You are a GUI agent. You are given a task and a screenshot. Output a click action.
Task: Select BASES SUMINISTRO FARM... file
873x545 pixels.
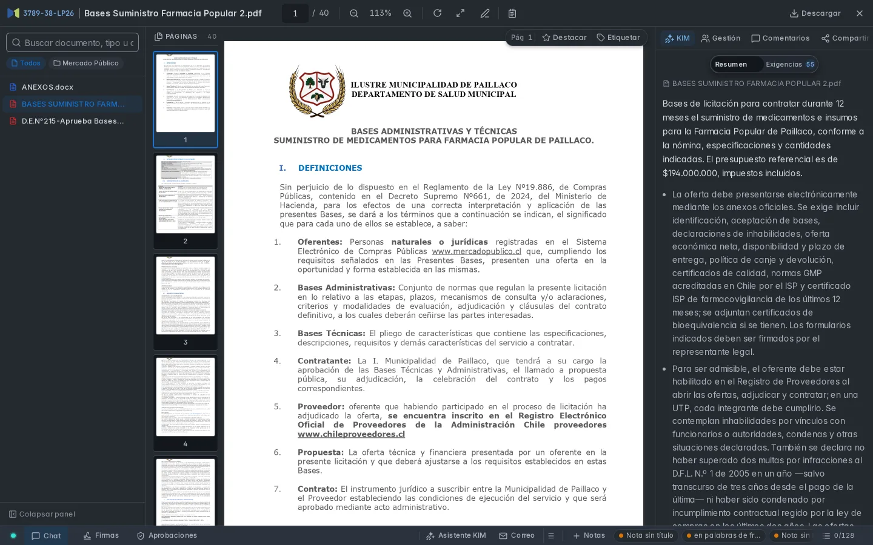(73, 104)
